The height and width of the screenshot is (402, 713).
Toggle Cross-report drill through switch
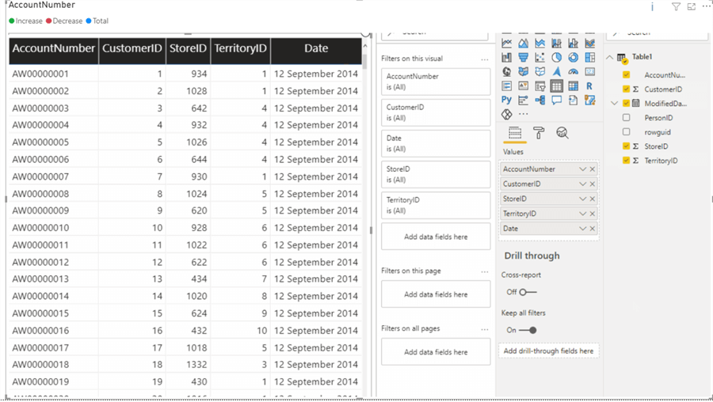point(527,292)
